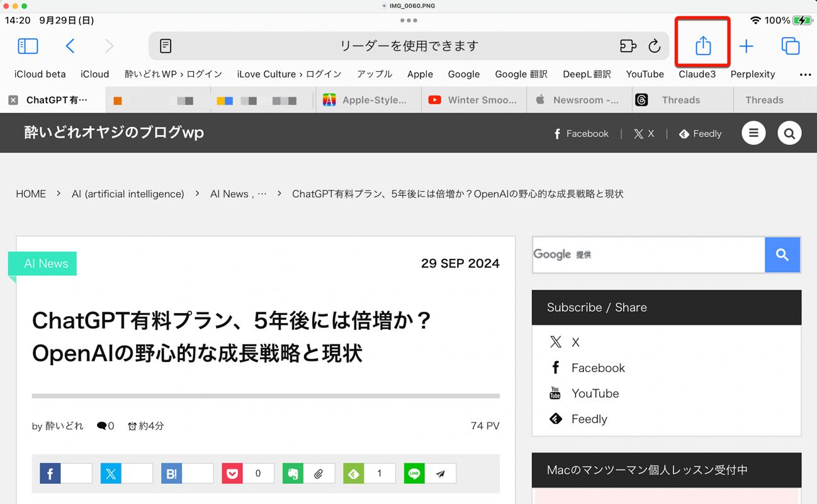Open X in Subscribe / Share
Screen dimensions: 817x504
(x=565, y=342)
